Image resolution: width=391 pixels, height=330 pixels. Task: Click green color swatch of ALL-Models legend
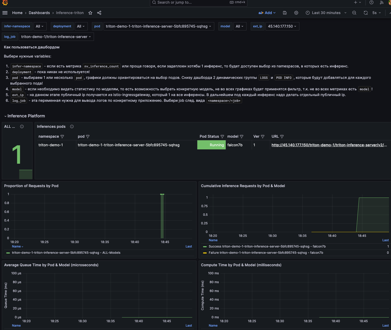(8, 253)
